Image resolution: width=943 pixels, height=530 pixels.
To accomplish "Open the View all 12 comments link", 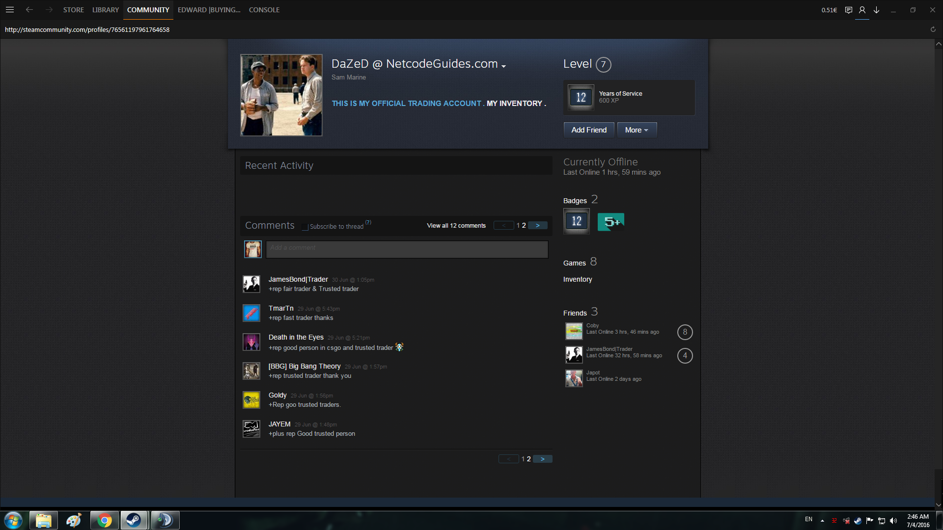I will (x=456, y=226).
